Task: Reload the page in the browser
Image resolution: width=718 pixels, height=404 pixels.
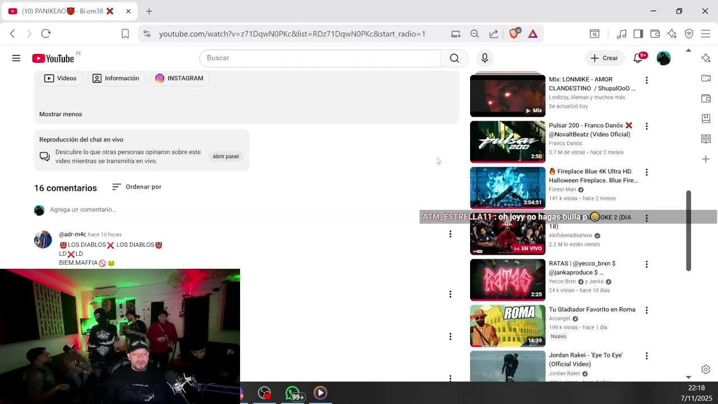Action: (46, 34)
